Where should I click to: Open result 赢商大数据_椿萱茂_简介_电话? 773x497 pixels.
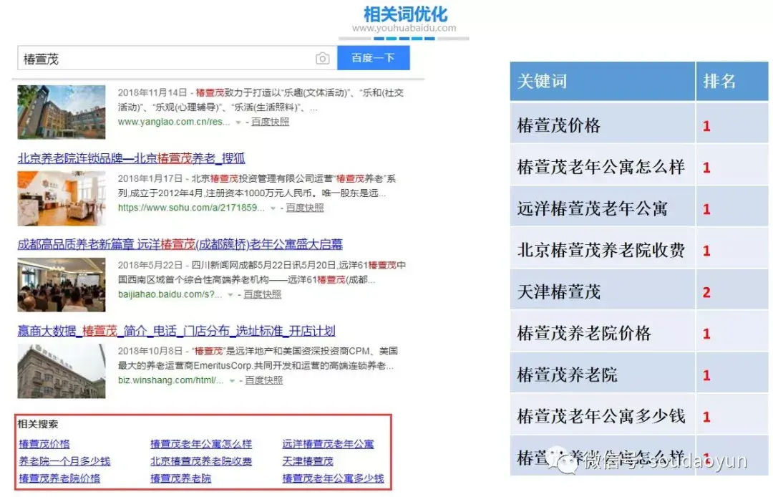click(177, 330)
